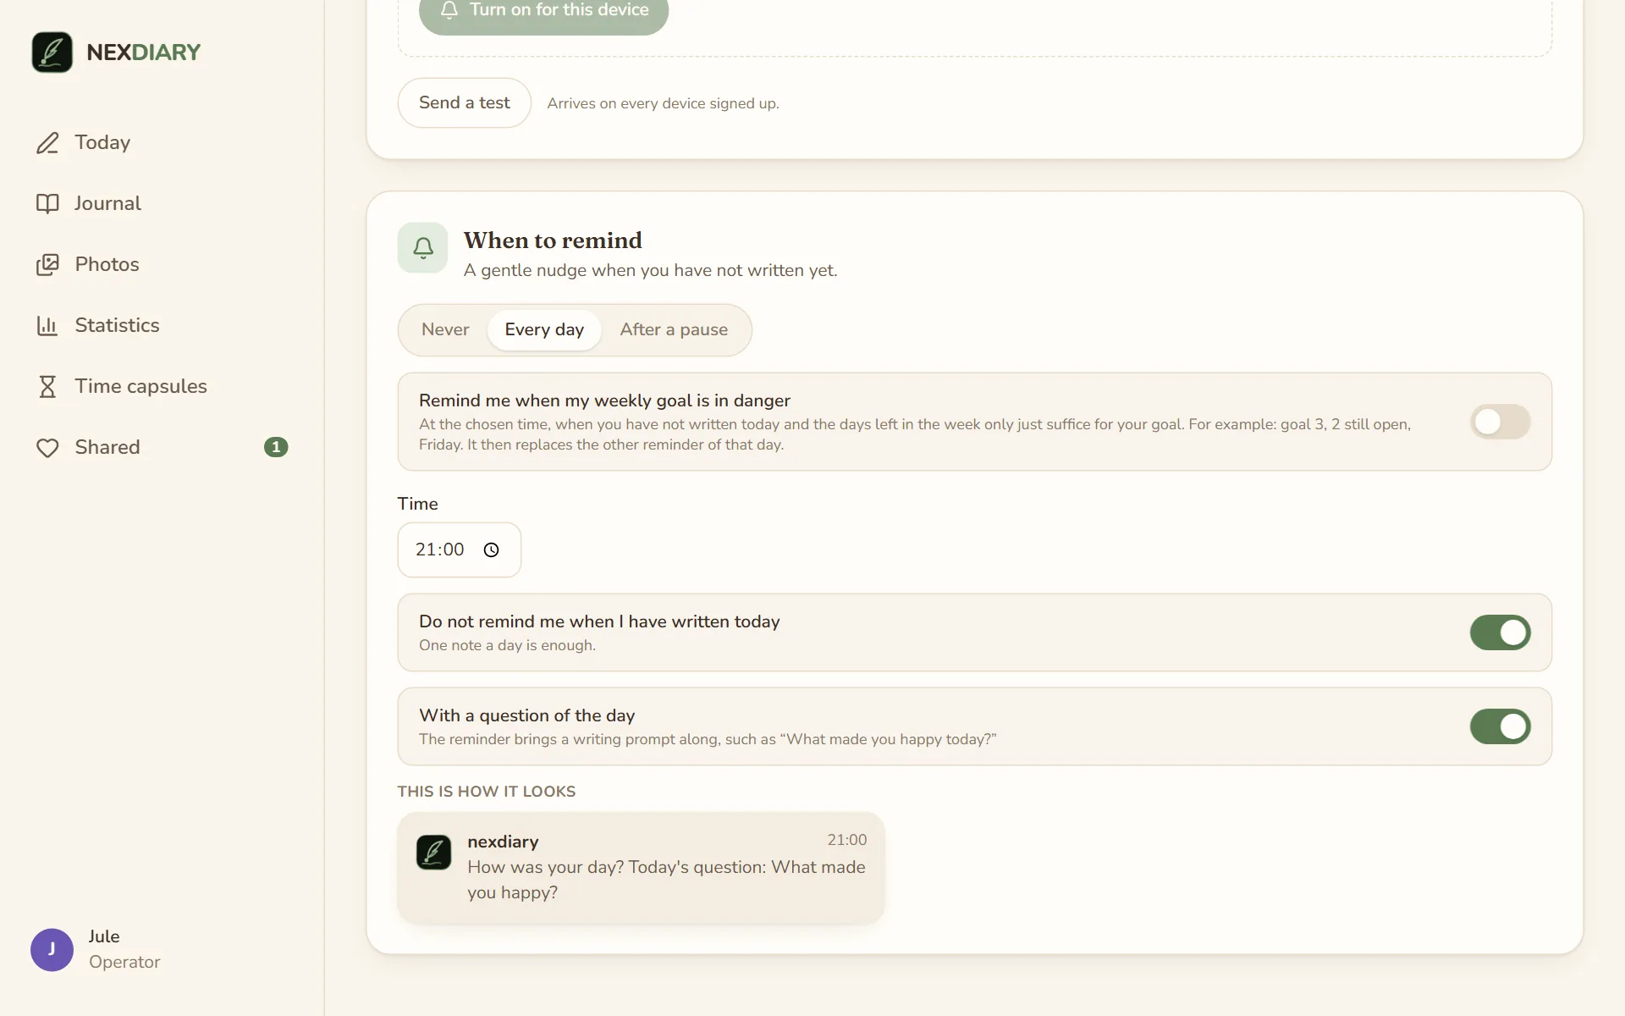Image resolution: width=1625 pixels, height=1016 pixels.
Task: Open the Statistics view
Action: (x=162, y=326)
